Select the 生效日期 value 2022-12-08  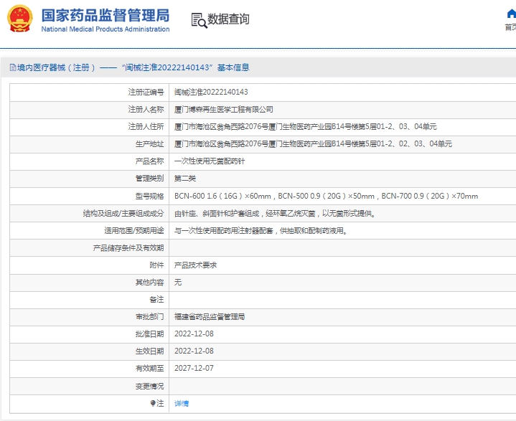pyautogui.click(x=194, y=351)
